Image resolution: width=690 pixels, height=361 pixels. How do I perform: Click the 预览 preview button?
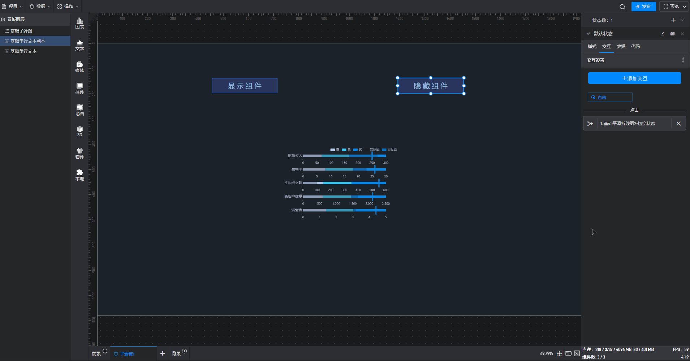click(670, 7)
